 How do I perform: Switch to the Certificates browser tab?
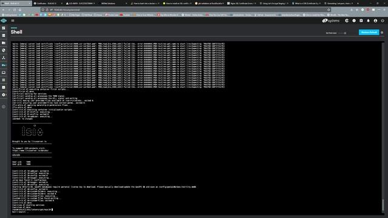point(47,4)
